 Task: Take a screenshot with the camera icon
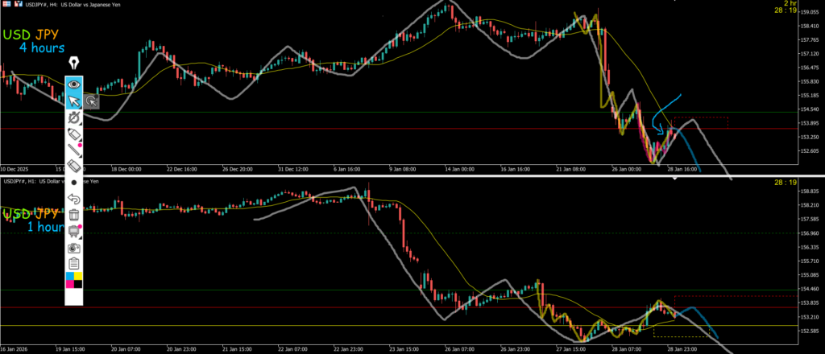click(74, 247)
